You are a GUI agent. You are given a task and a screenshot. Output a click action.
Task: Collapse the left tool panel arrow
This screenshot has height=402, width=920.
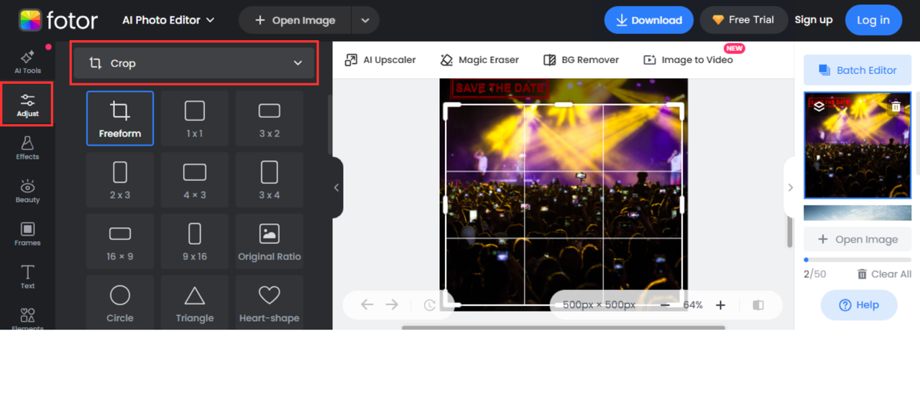tap(336, 187)
